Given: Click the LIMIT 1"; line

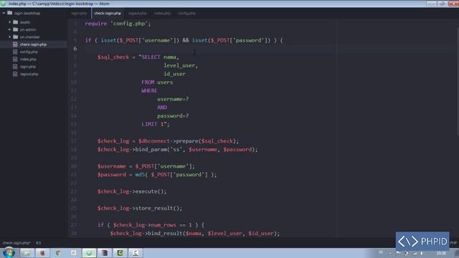Looking at the screenshot, I should tap(156, 124).
